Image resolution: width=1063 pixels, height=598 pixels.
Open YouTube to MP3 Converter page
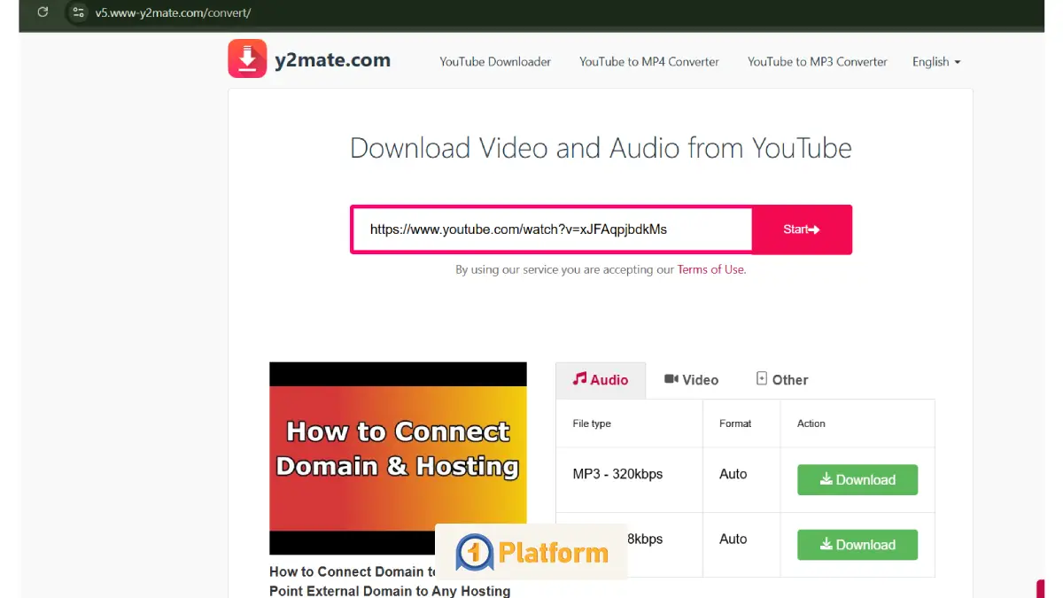pyautogui.click(x=817, y=62)
